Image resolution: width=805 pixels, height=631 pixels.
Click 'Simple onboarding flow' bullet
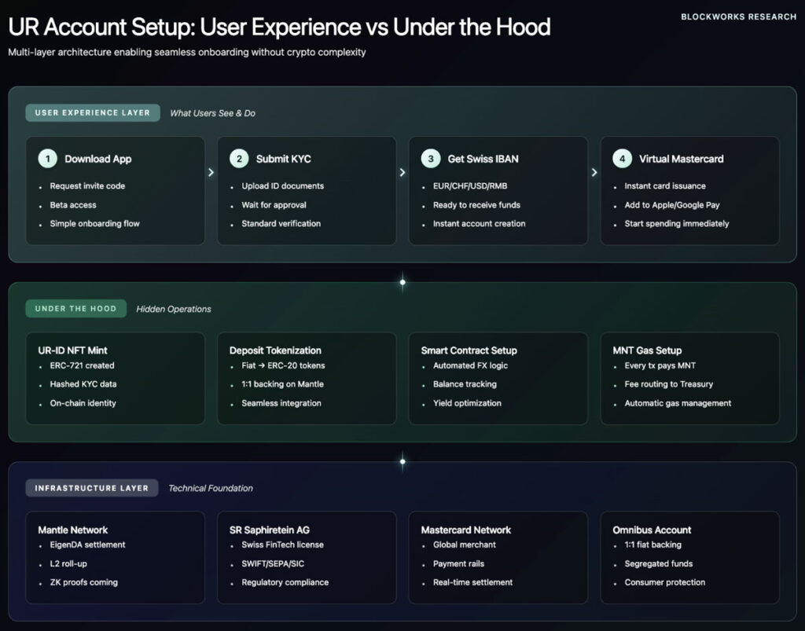(94, 224)
